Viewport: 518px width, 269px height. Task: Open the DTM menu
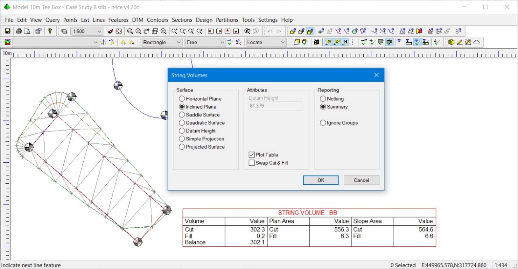click(x=138, y=20)
